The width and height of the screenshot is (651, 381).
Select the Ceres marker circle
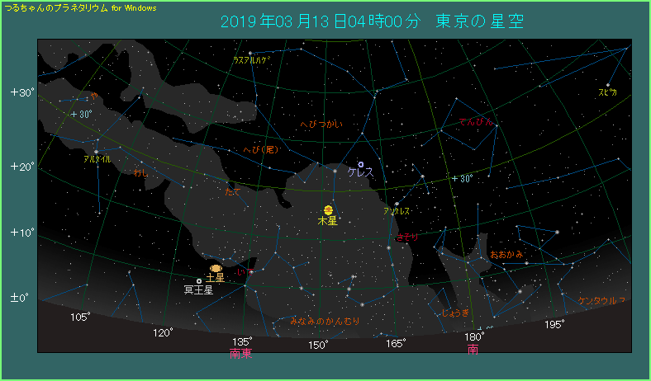coord(361,164)
